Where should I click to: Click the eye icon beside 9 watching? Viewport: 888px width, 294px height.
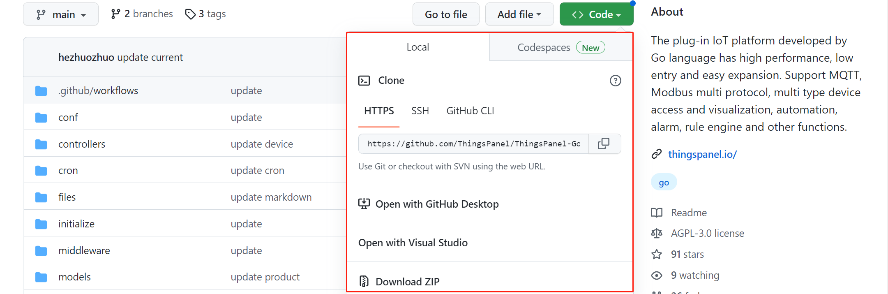click(x=657, y=275)
